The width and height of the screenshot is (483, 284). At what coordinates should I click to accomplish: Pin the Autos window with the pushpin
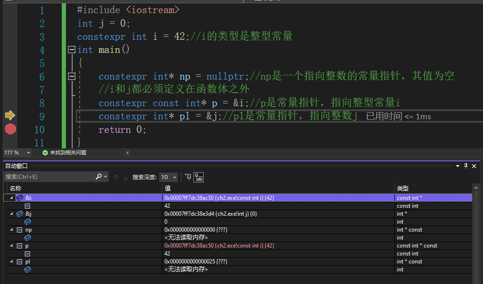tap(466, 166)
